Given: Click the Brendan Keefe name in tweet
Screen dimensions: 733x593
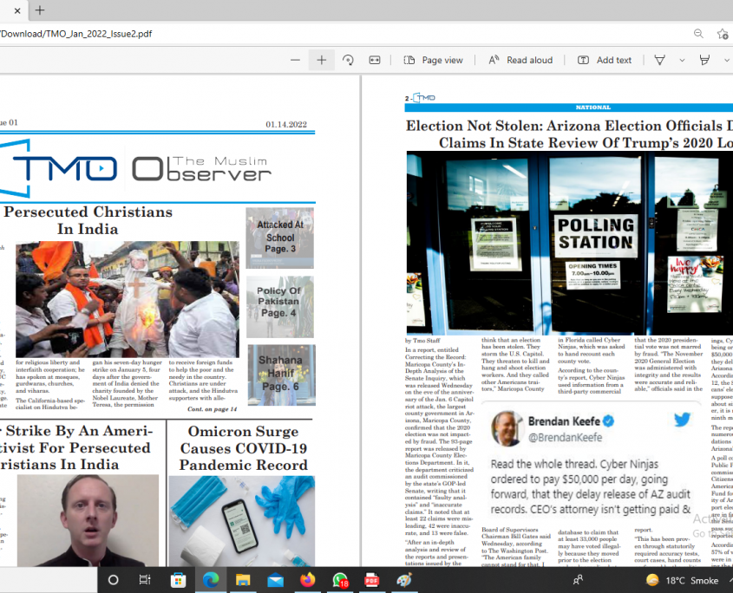Looking at the screenshot, I should 564,421.
